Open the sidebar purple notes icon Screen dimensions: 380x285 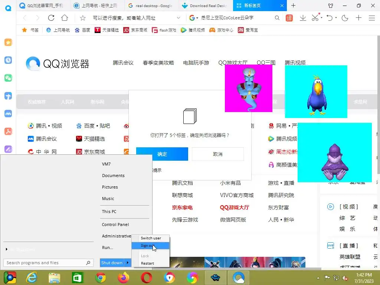8,149
